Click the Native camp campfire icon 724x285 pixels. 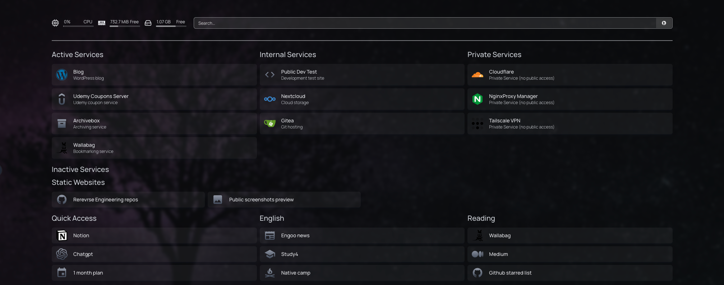270,273
